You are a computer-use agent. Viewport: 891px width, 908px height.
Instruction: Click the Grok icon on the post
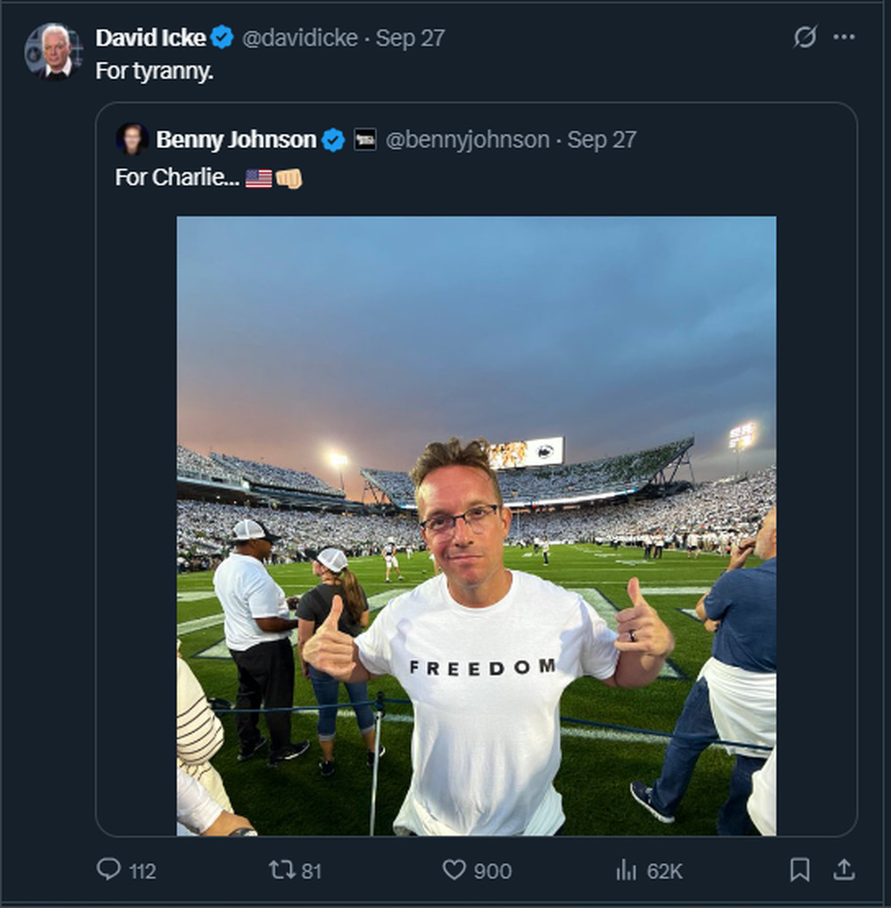(804, 37)
